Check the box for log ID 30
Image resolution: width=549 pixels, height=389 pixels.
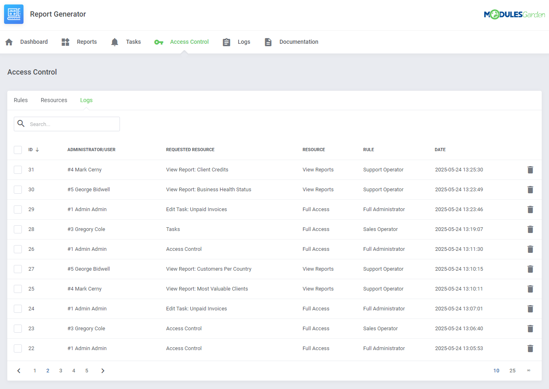[x=18, y=190]
